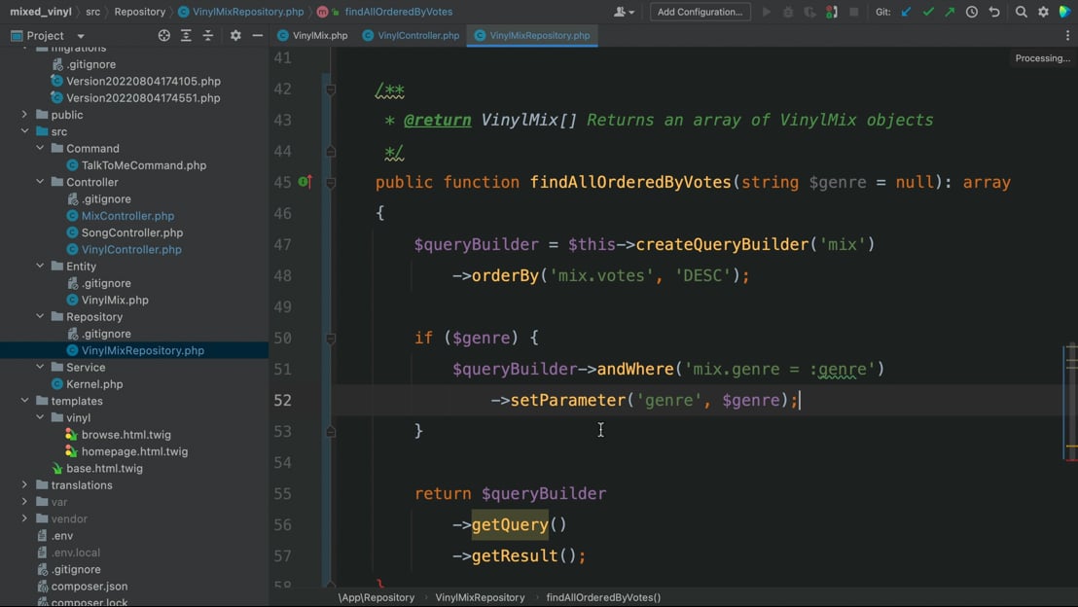Open SongController.php in project tree
Screen dimensions: 1078x607
pyautogui.click(x=132, y=232)
